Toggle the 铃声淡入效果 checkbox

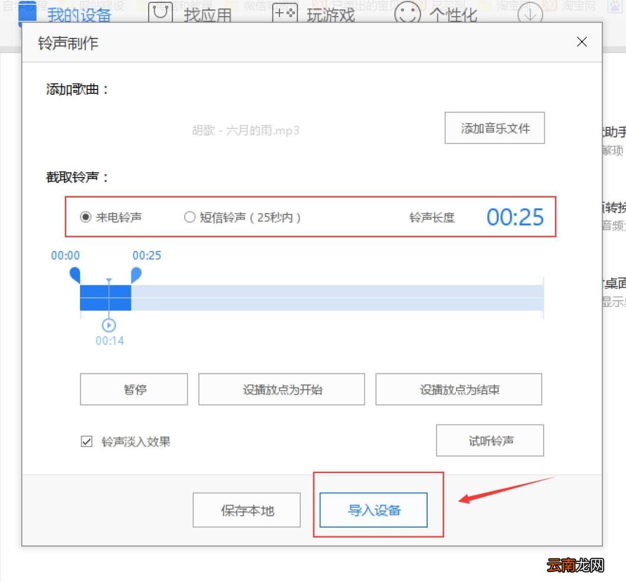click(x=86, y=442)
